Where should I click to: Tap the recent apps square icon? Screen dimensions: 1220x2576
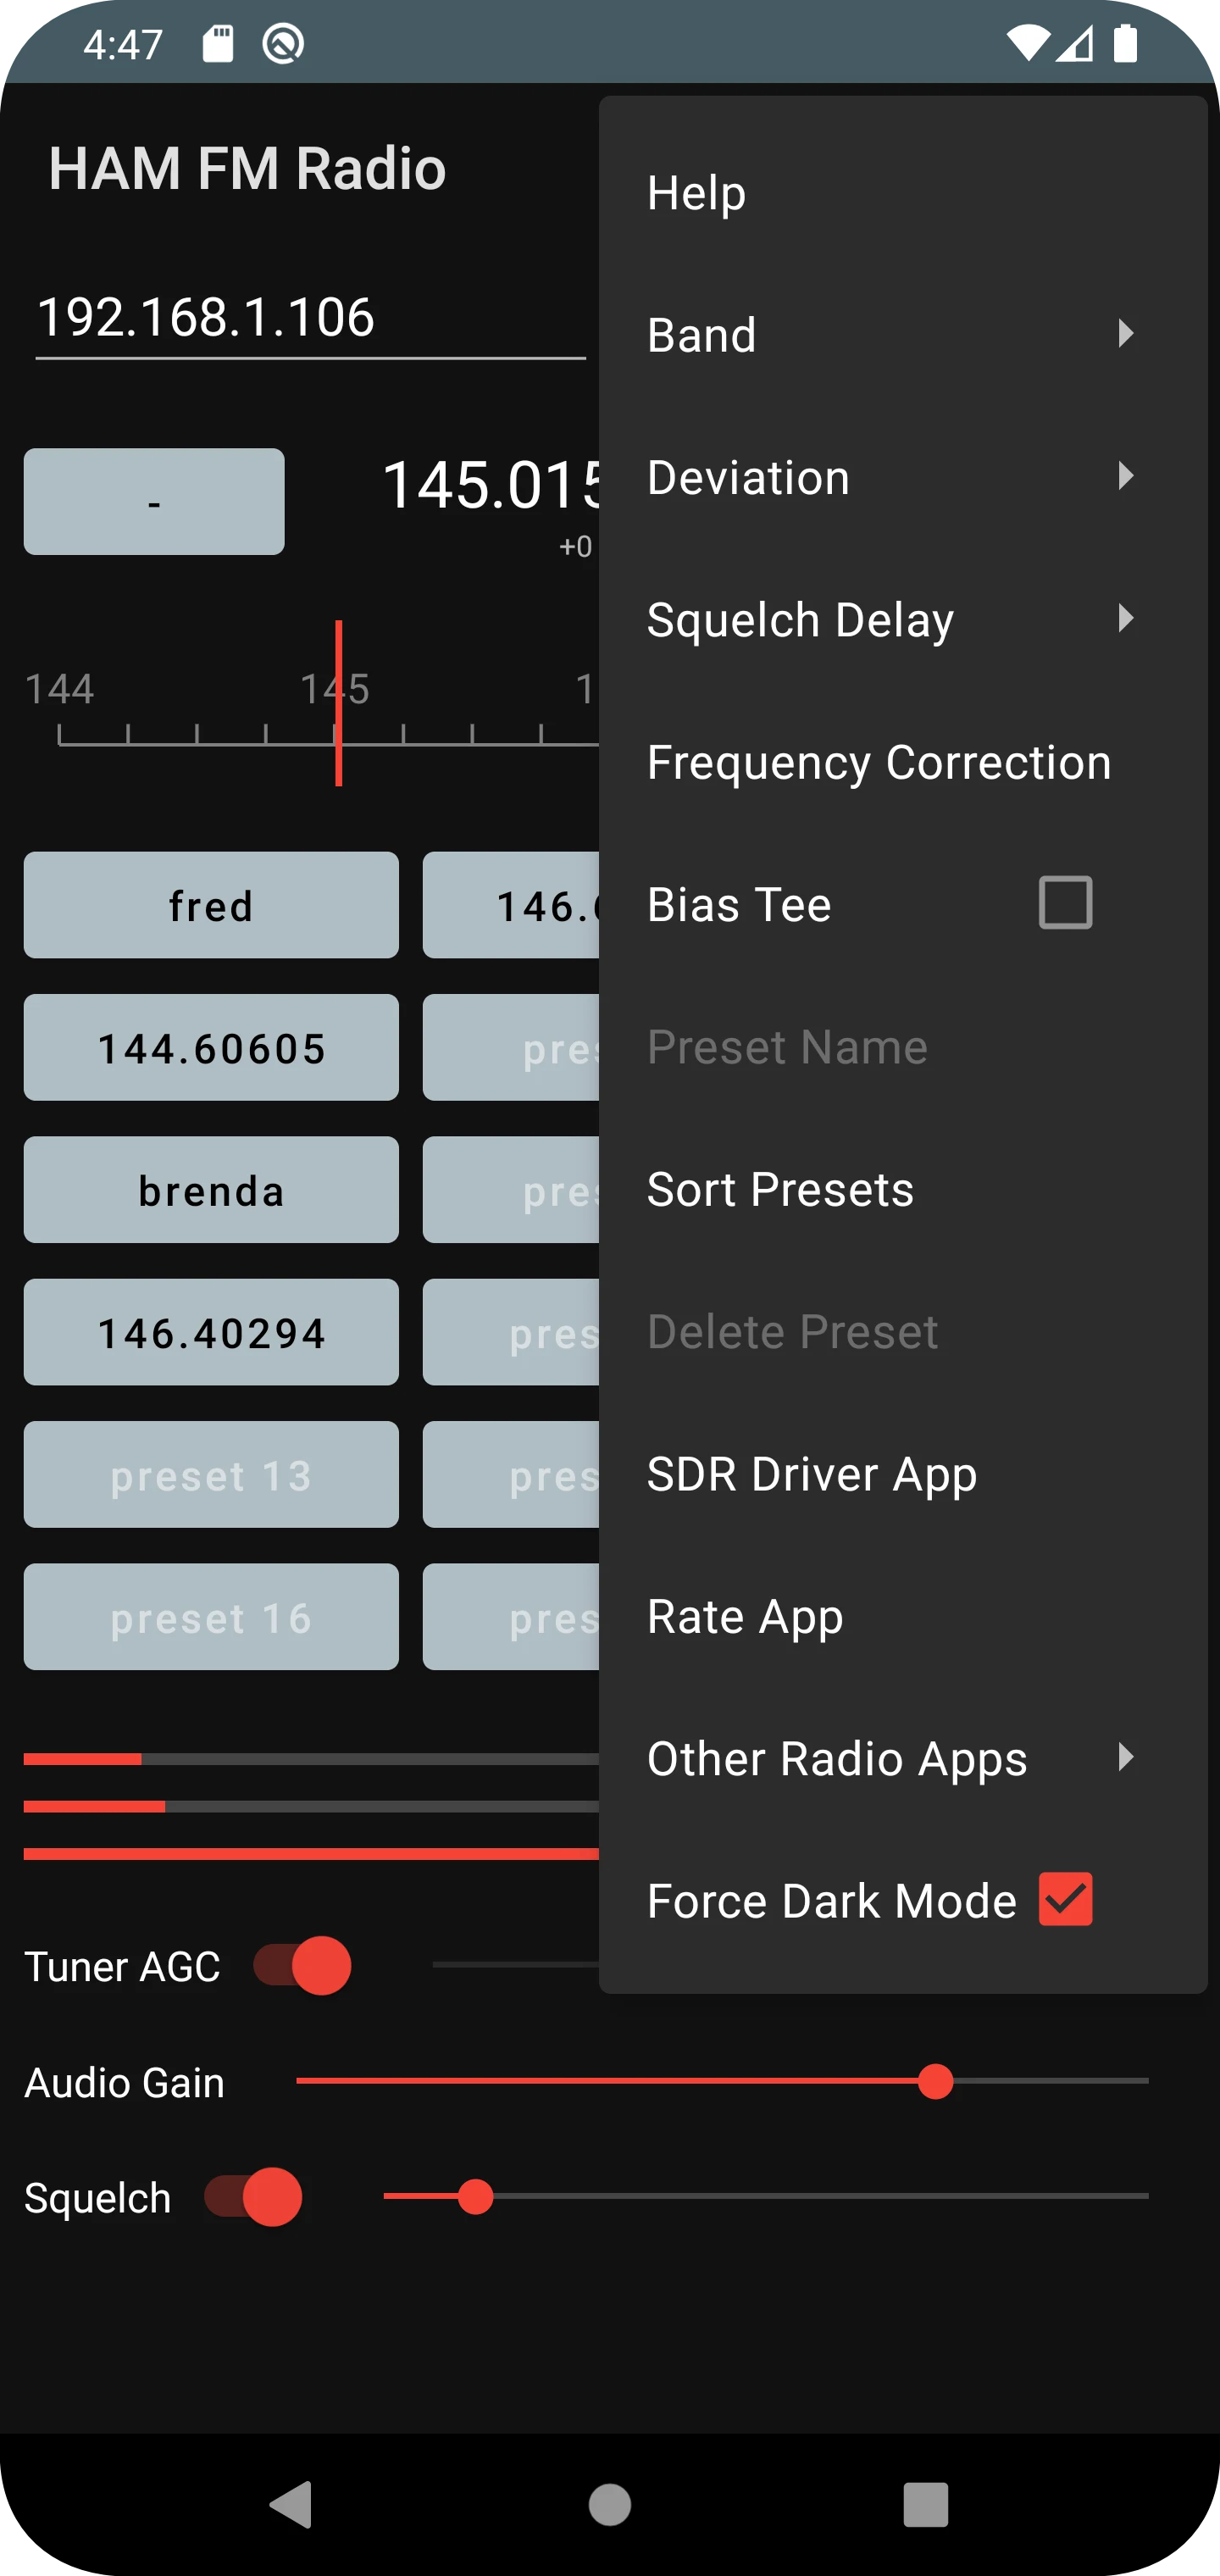pyautogui.click(x=926, y=2505)
